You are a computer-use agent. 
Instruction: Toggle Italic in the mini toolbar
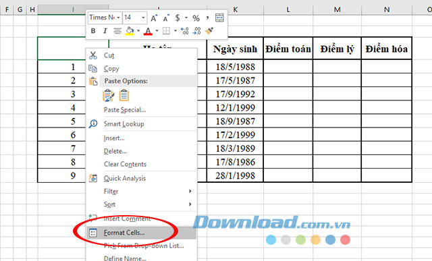[105, 31]
